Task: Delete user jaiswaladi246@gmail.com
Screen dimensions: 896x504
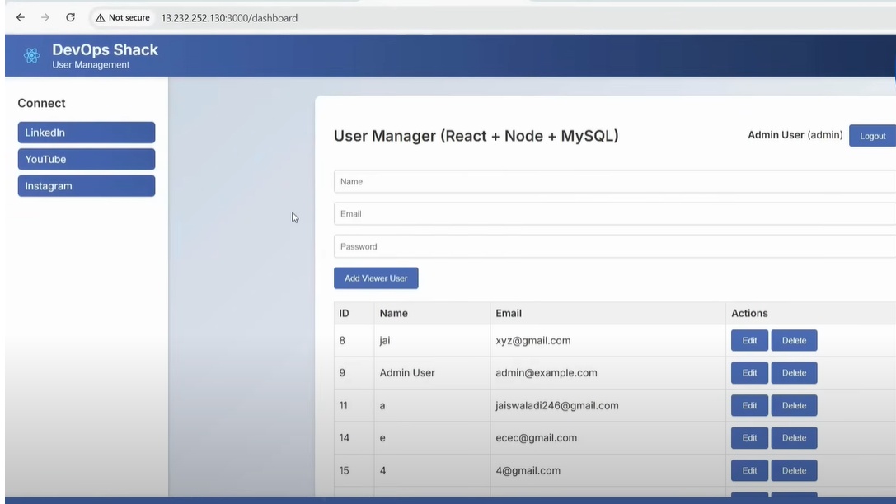Action: pyautogui.click(x=794, y=405)
